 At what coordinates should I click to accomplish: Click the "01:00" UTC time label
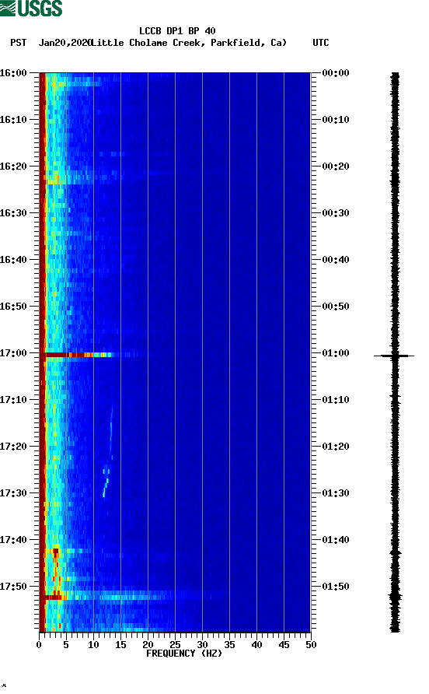pos(336,352)
